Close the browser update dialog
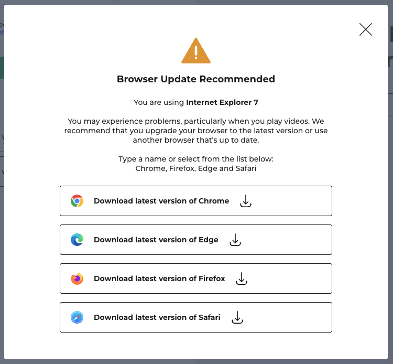393x364 pixels. [x=366, y=29]
